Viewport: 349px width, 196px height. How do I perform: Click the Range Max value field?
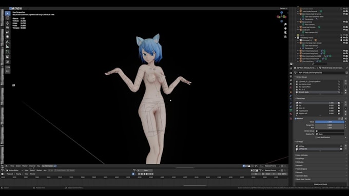[329, 127]
